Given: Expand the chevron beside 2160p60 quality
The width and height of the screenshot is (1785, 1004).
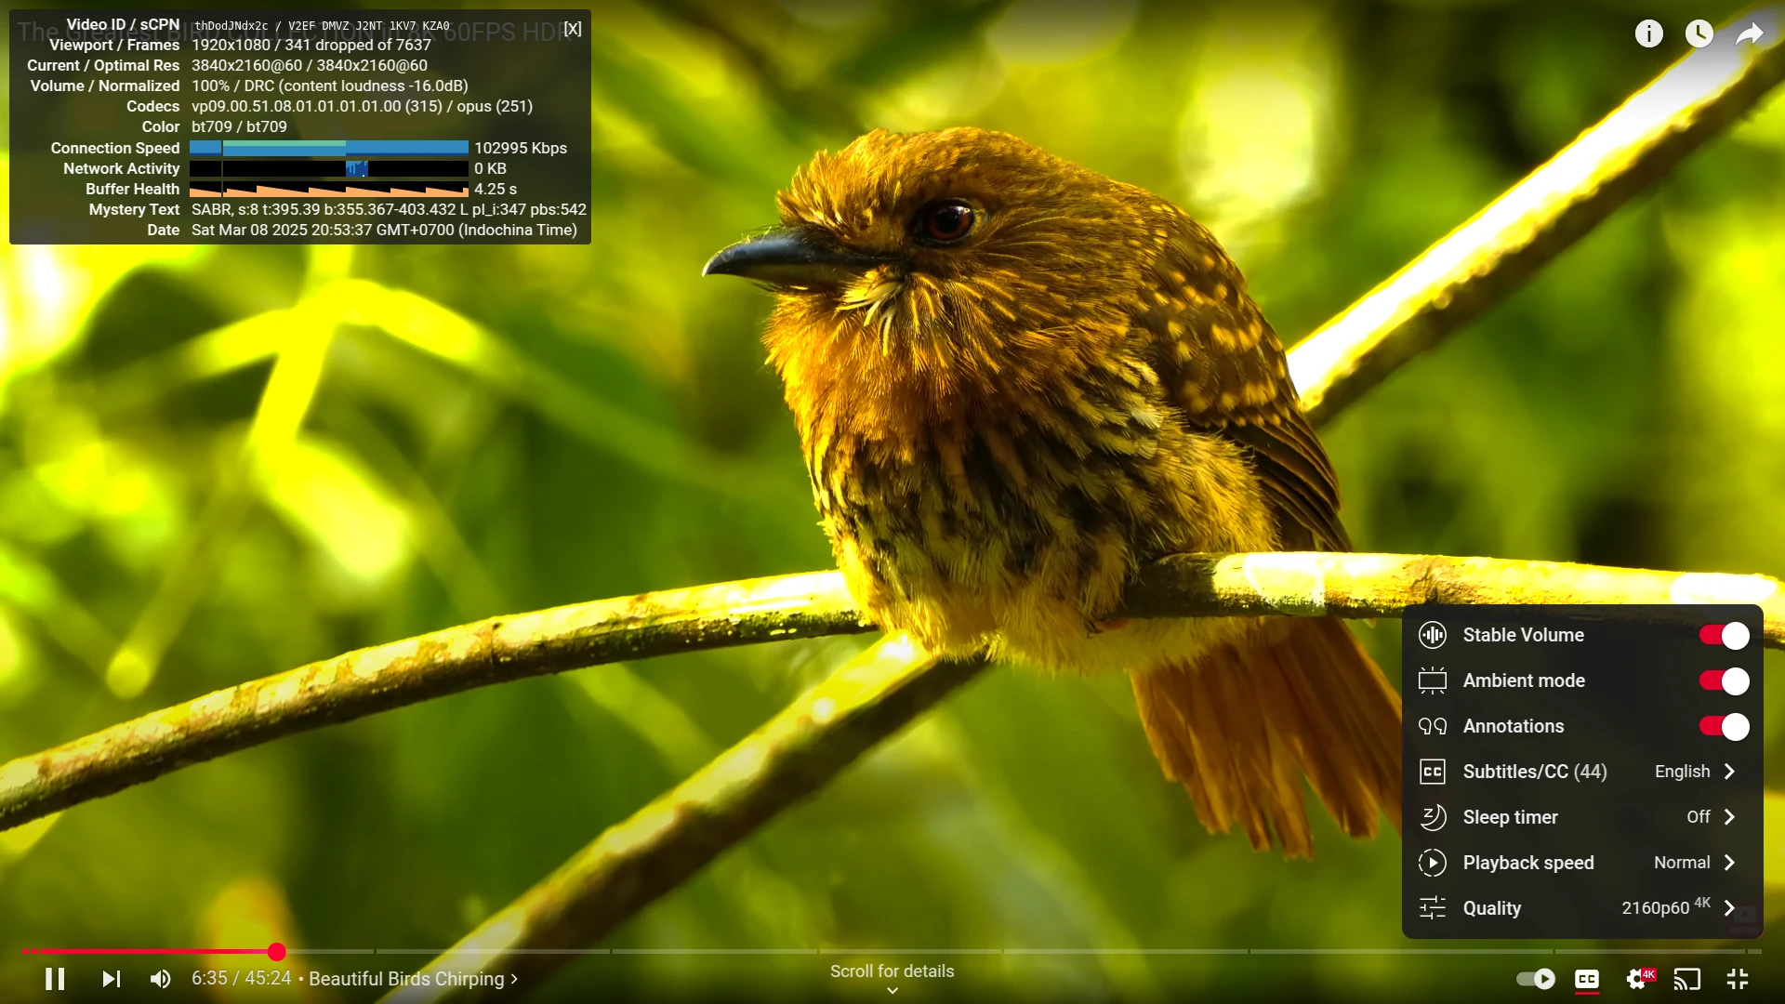Looking at the screenshot, I should coord(1729,908).
